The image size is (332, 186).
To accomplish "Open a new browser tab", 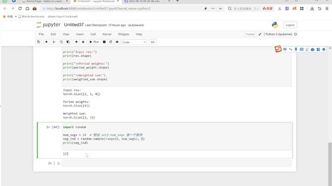I will (x=177, y=1).
